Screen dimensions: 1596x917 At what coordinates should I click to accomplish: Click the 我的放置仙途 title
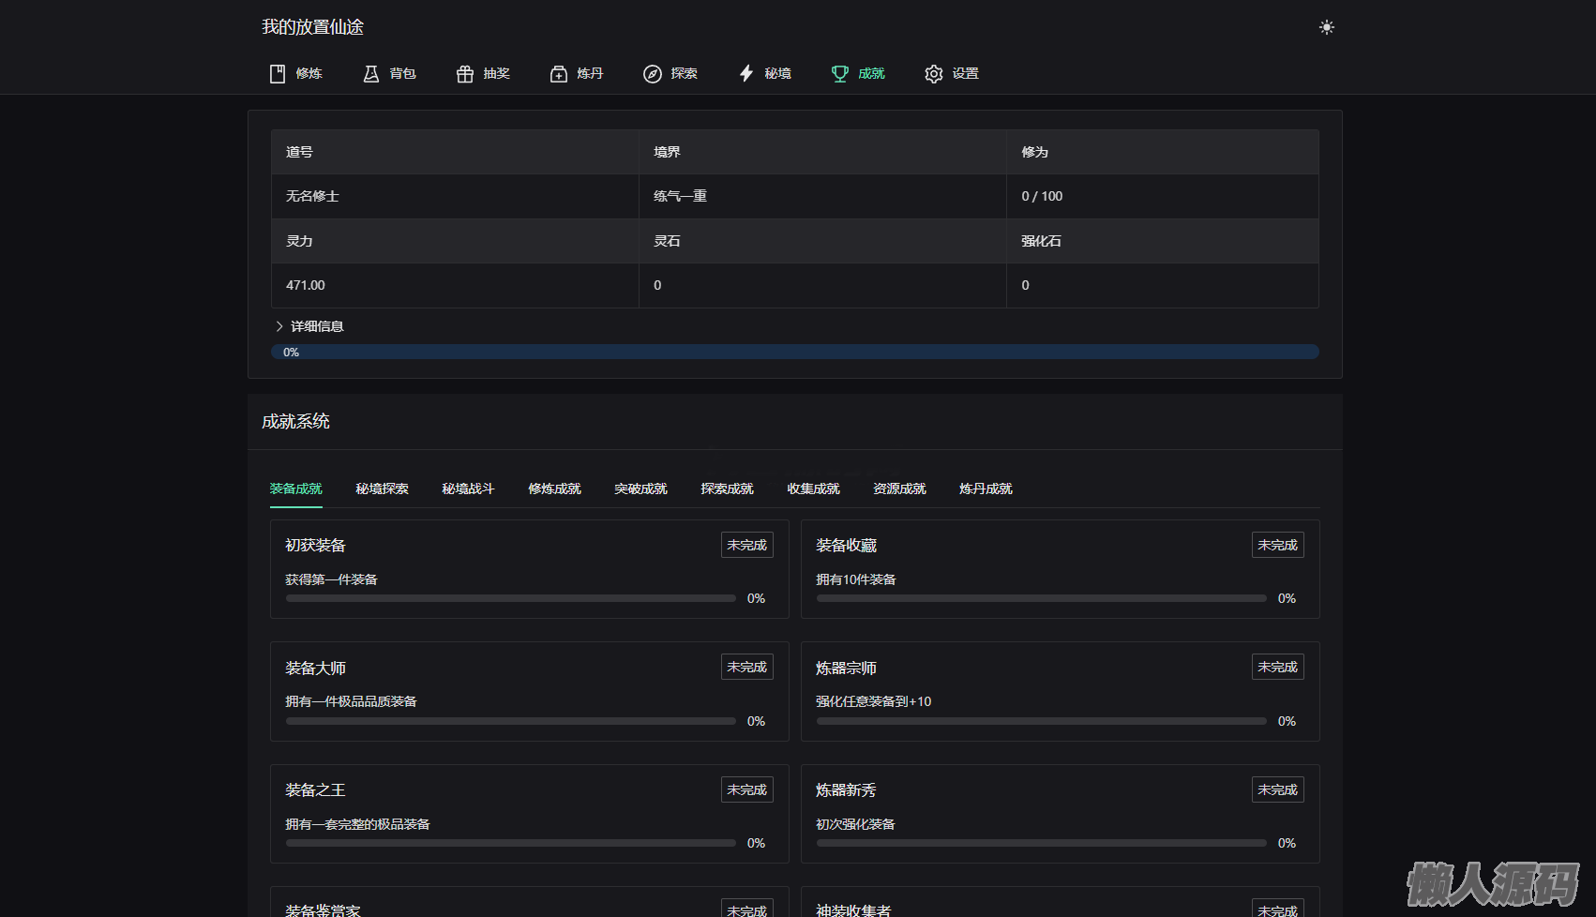(312, 27)
